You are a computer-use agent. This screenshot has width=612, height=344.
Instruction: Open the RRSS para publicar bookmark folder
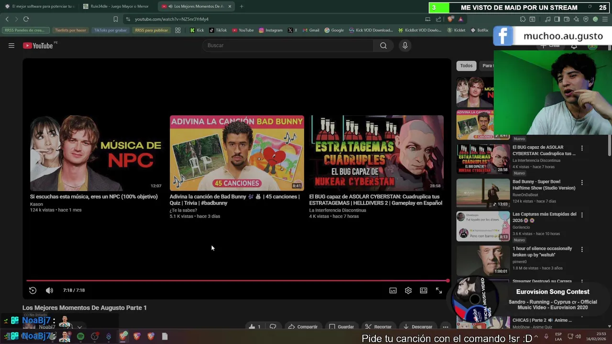pyautogui.click(x=152, y=30)
